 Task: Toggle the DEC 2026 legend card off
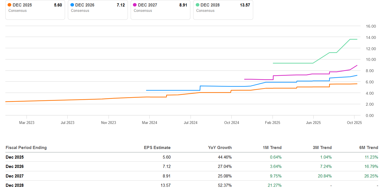click(x=98, y=10)
